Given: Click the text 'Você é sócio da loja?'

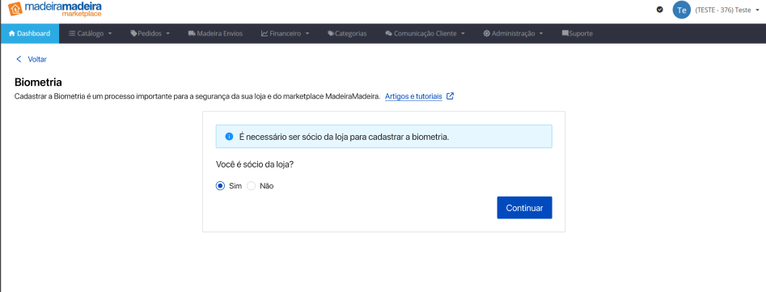Looking at the screenshot, I should coord(255,164).
